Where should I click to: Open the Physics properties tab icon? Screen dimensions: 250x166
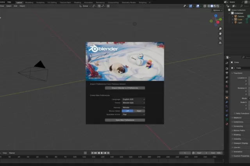click(227, 111)
